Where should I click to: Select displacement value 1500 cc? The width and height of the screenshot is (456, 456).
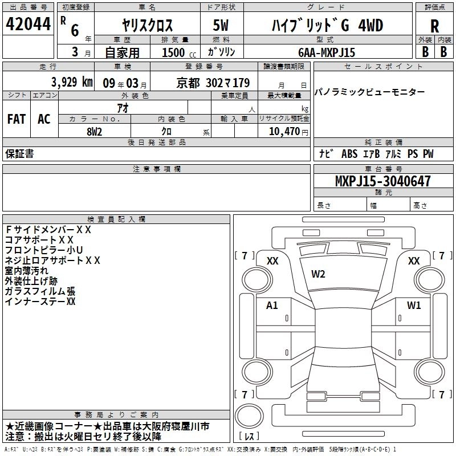(x=179, y=52)
